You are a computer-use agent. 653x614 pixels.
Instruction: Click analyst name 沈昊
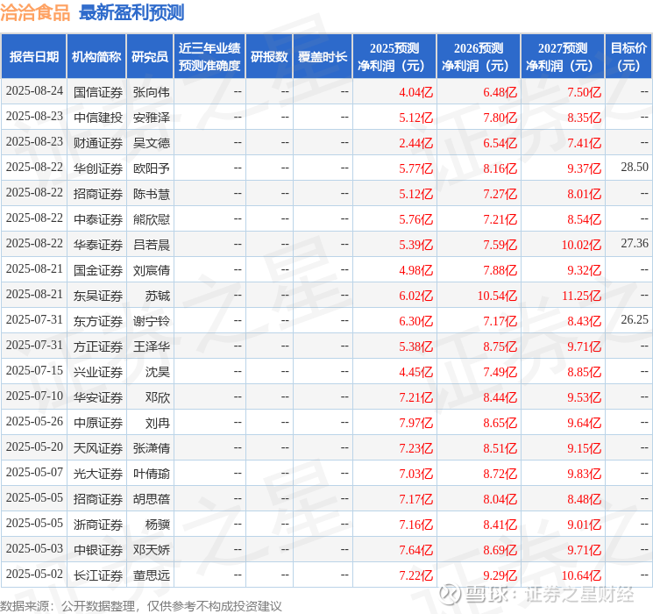pos(158,372)
